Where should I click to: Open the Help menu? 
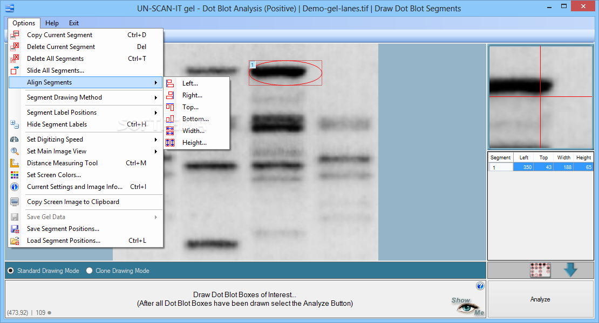[52, 23]
